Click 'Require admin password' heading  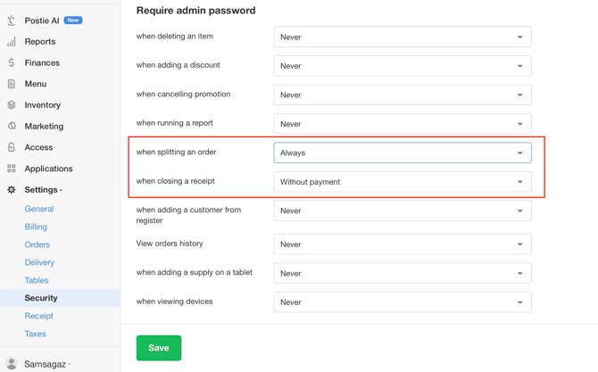[196, 11]
